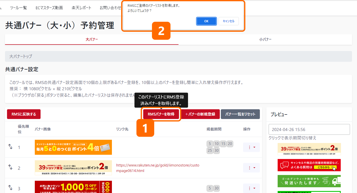This screenshot has height=193, width=357.
Task: Click the バナー画像 column header
Action: point(43,129)
